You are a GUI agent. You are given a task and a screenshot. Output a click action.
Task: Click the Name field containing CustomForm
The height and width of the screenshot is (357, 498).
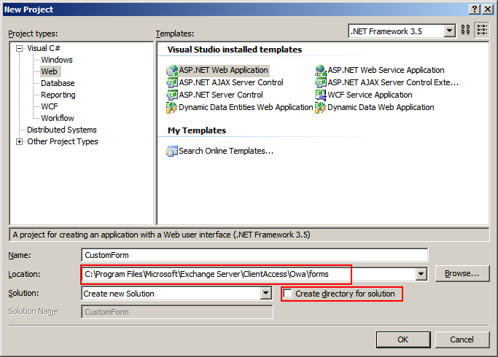[x=254, y=255]
